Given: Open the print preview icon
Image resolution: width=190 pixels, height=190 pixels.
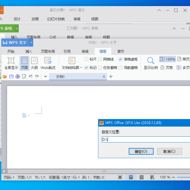Looking at the screenshot, I should (24, 77).
